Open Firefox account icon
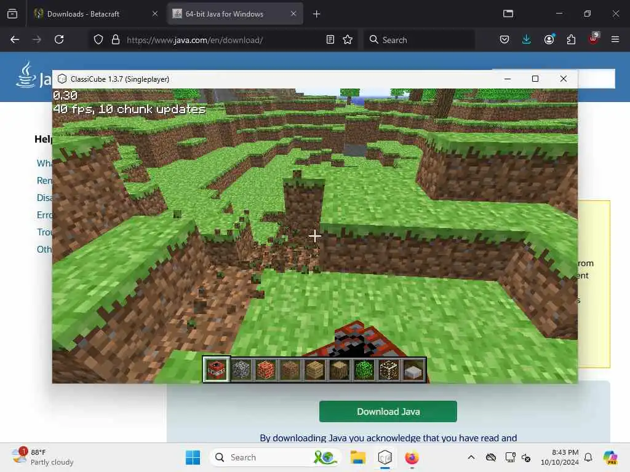Viewport: 630px width, 472px height. [549, 39]
